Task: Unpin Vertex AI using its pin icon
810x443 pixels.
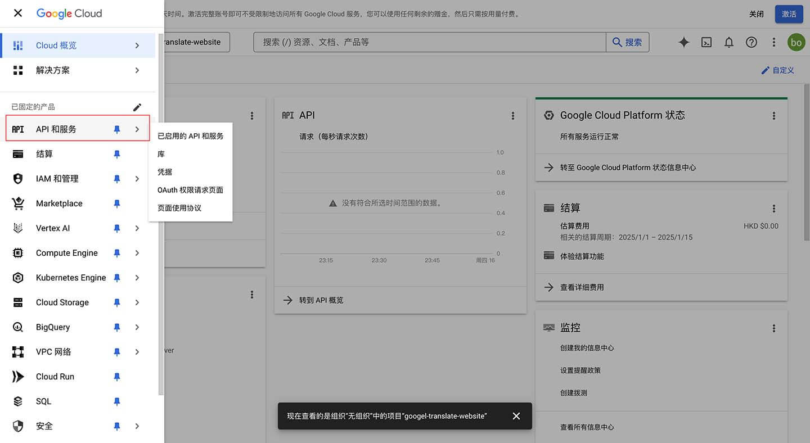Action: pos(117,228)
